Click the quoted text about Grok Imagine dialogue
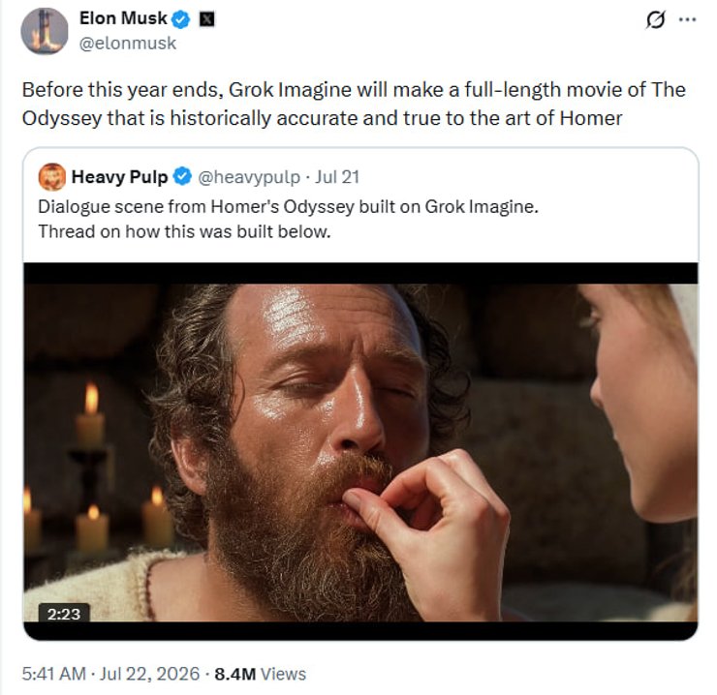Screen dimensions: 717x695 tap(288, 206)
